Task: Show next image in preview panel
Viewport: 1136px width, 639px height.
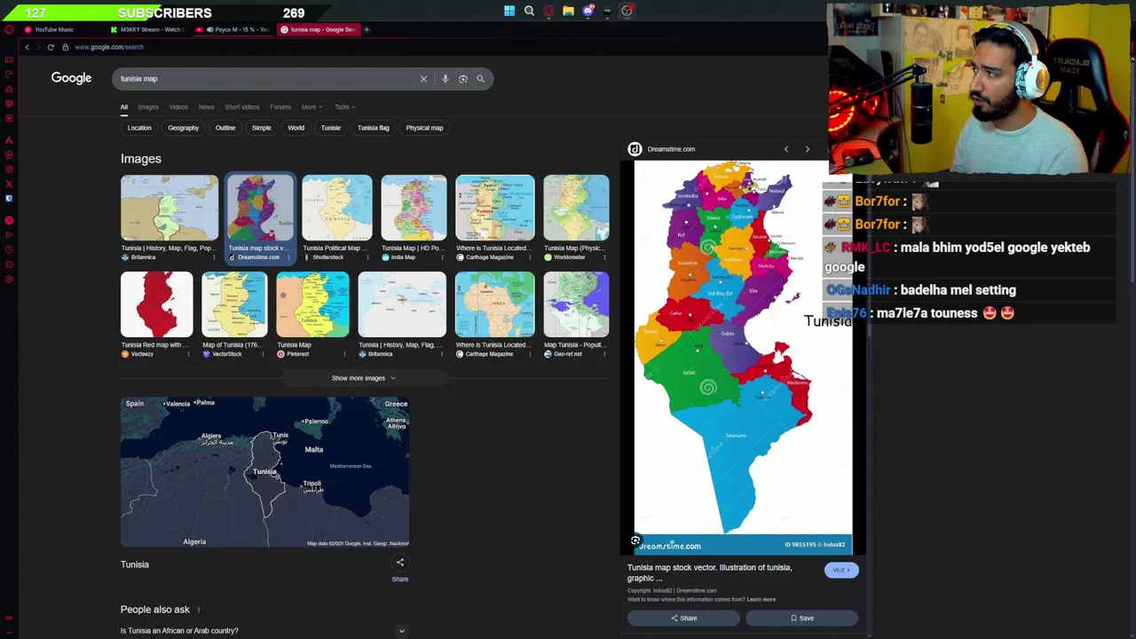Action: pos(807,149)
